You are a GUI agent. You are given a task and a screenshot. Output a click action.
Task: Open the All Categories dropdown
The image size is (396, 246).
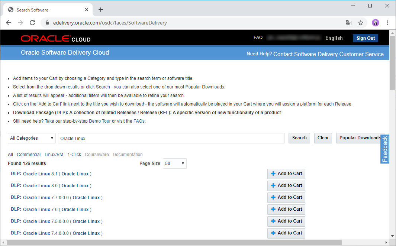click(x=32, y=138)
